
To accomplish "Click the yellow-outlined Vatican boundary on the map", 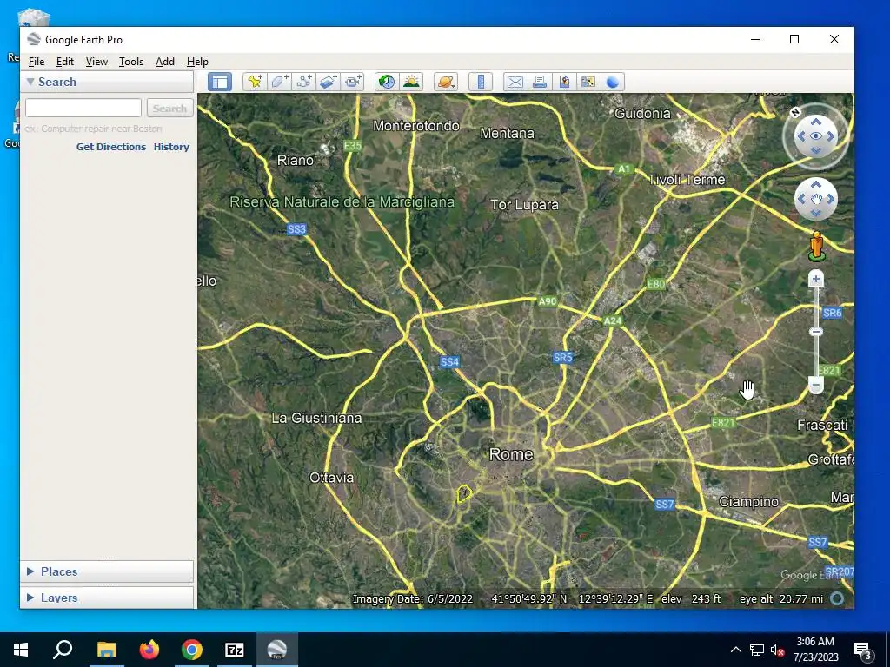I will pyautogui.click(x=464, y=493).
